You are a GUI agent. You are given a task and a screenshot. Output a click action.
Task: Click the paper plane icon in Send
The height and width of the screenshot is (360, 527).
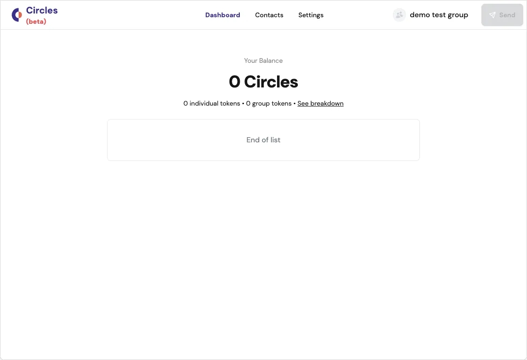pos(492,15)
